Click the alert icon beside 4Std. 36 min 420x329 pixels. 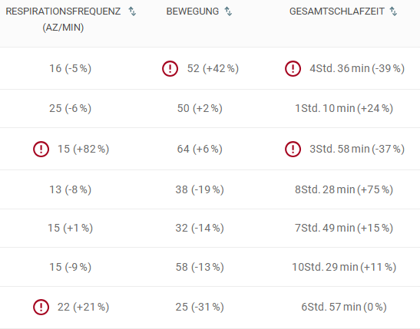point(293,68)
